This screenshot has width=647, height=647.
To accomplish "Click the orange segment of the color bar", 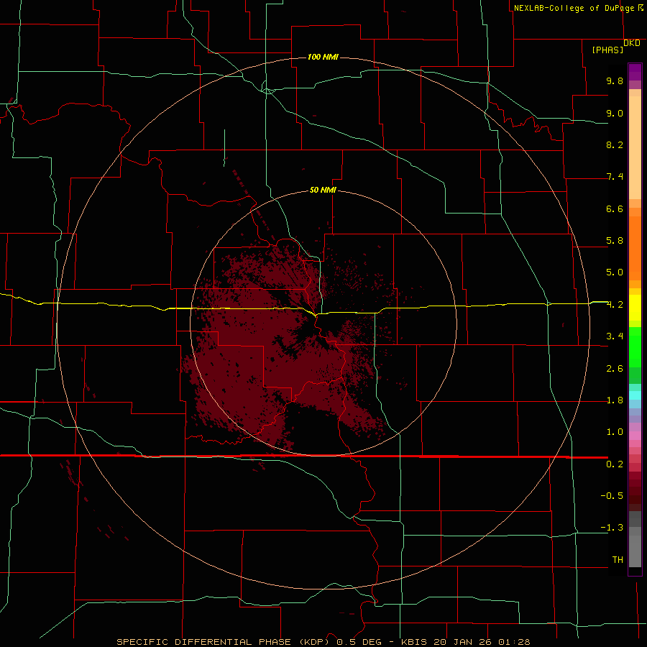I will coord(635,247).
